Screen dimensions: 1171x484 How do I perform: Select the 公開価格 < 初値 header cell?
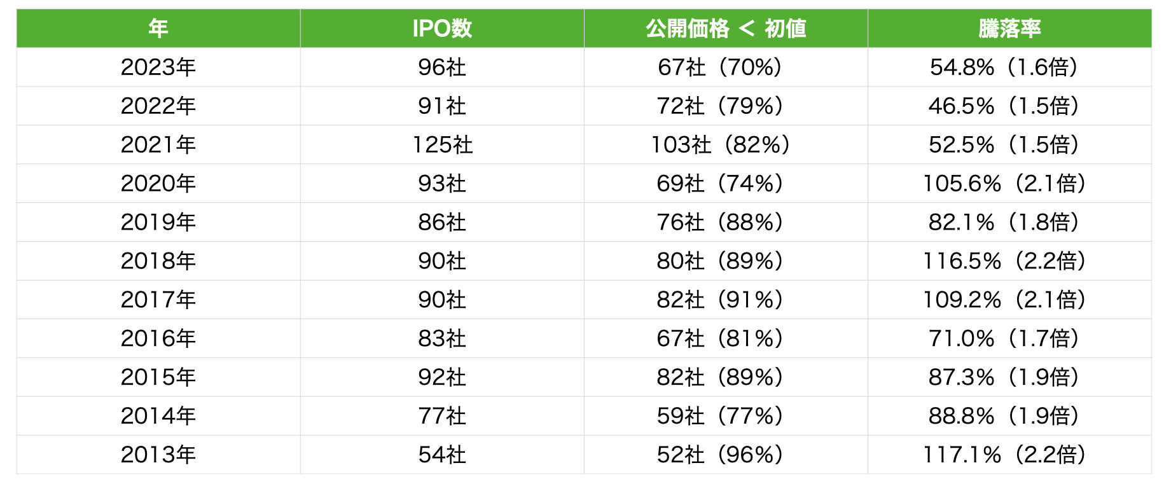(725, 29)
